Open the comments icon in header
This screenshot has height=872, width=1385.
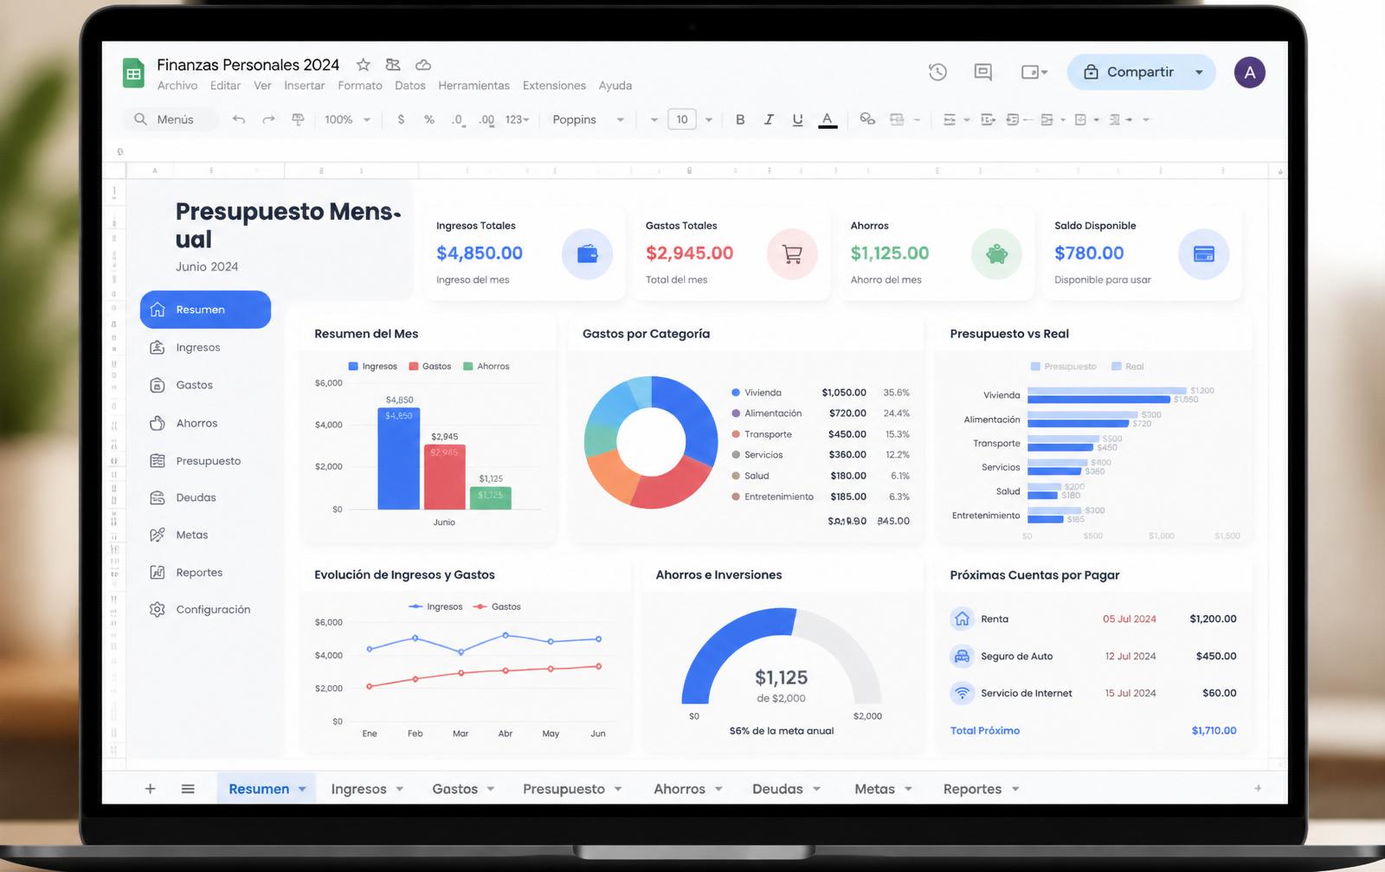pyautogui.click(x=982, y=72)
